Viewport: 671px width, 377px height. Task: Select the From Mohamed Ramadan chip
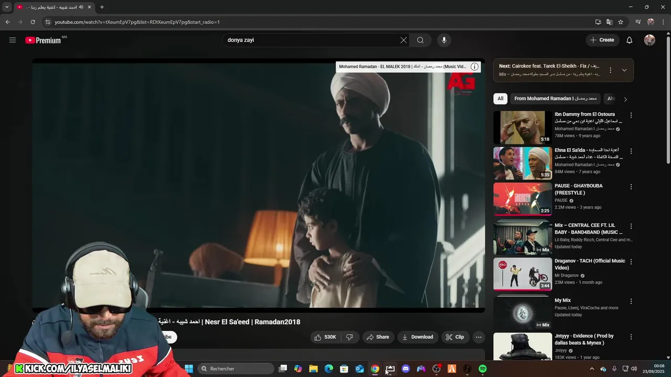(555, 98)
